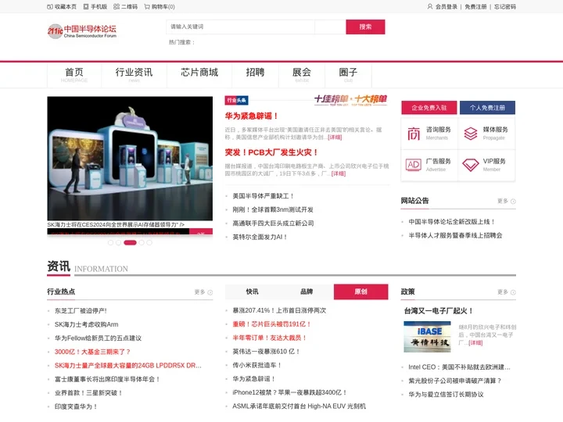Click the SK Hynix CES booth slideshow image
The image size is (563, 422).
pos(130,158)
